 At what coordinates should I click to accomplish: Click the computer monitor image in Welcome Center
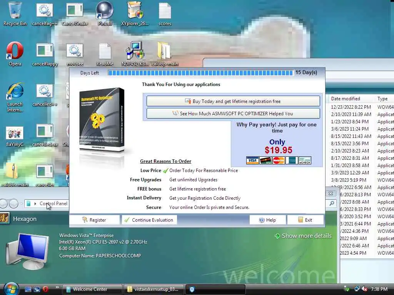pos(28,251)
